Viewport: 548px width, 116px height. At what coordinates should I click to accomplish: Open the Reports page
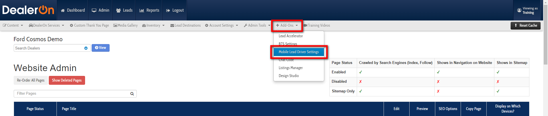[x=149, y=10]
